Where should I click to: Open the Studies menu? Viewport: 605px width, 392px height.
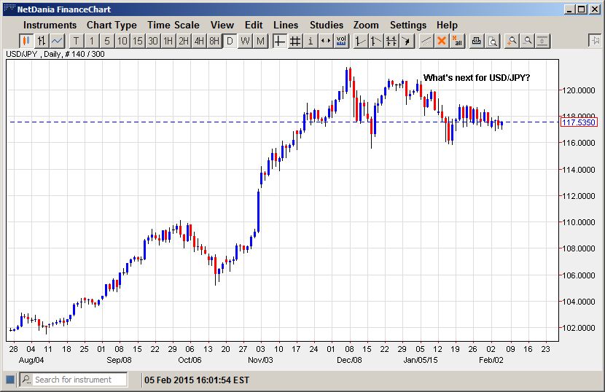[x=327, y=25]
